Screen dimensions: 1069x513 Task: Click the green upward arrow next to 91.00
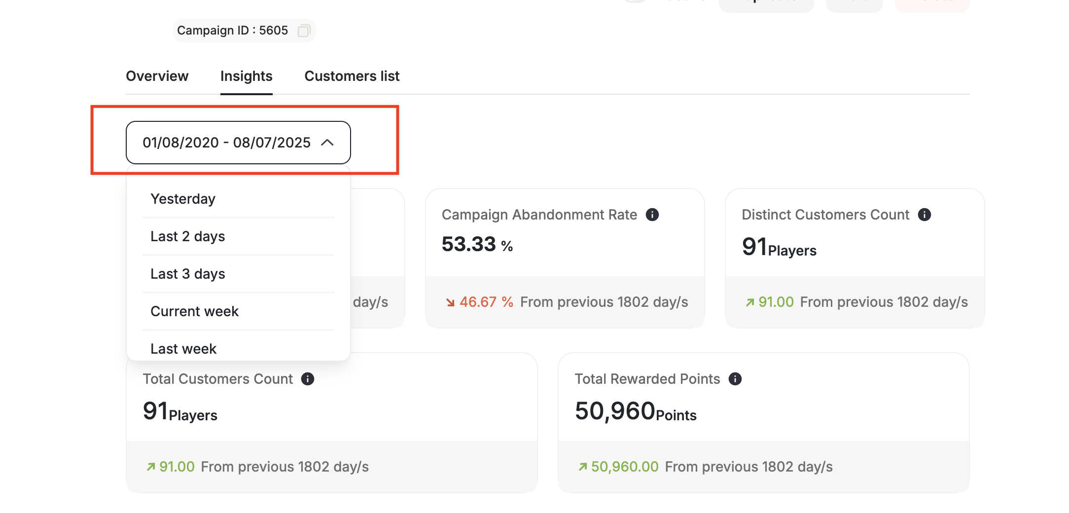click(750, 301)
